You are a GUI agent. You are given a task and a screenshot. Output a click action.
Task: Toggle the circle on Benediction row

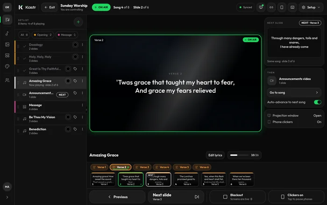(68, 129)
